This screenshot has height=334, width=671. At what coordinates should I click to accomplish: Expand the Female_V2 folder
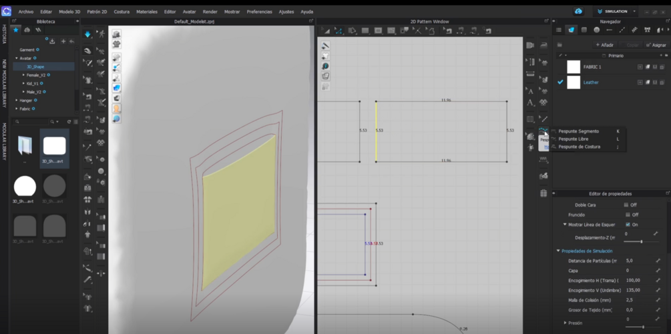(23, 75)
